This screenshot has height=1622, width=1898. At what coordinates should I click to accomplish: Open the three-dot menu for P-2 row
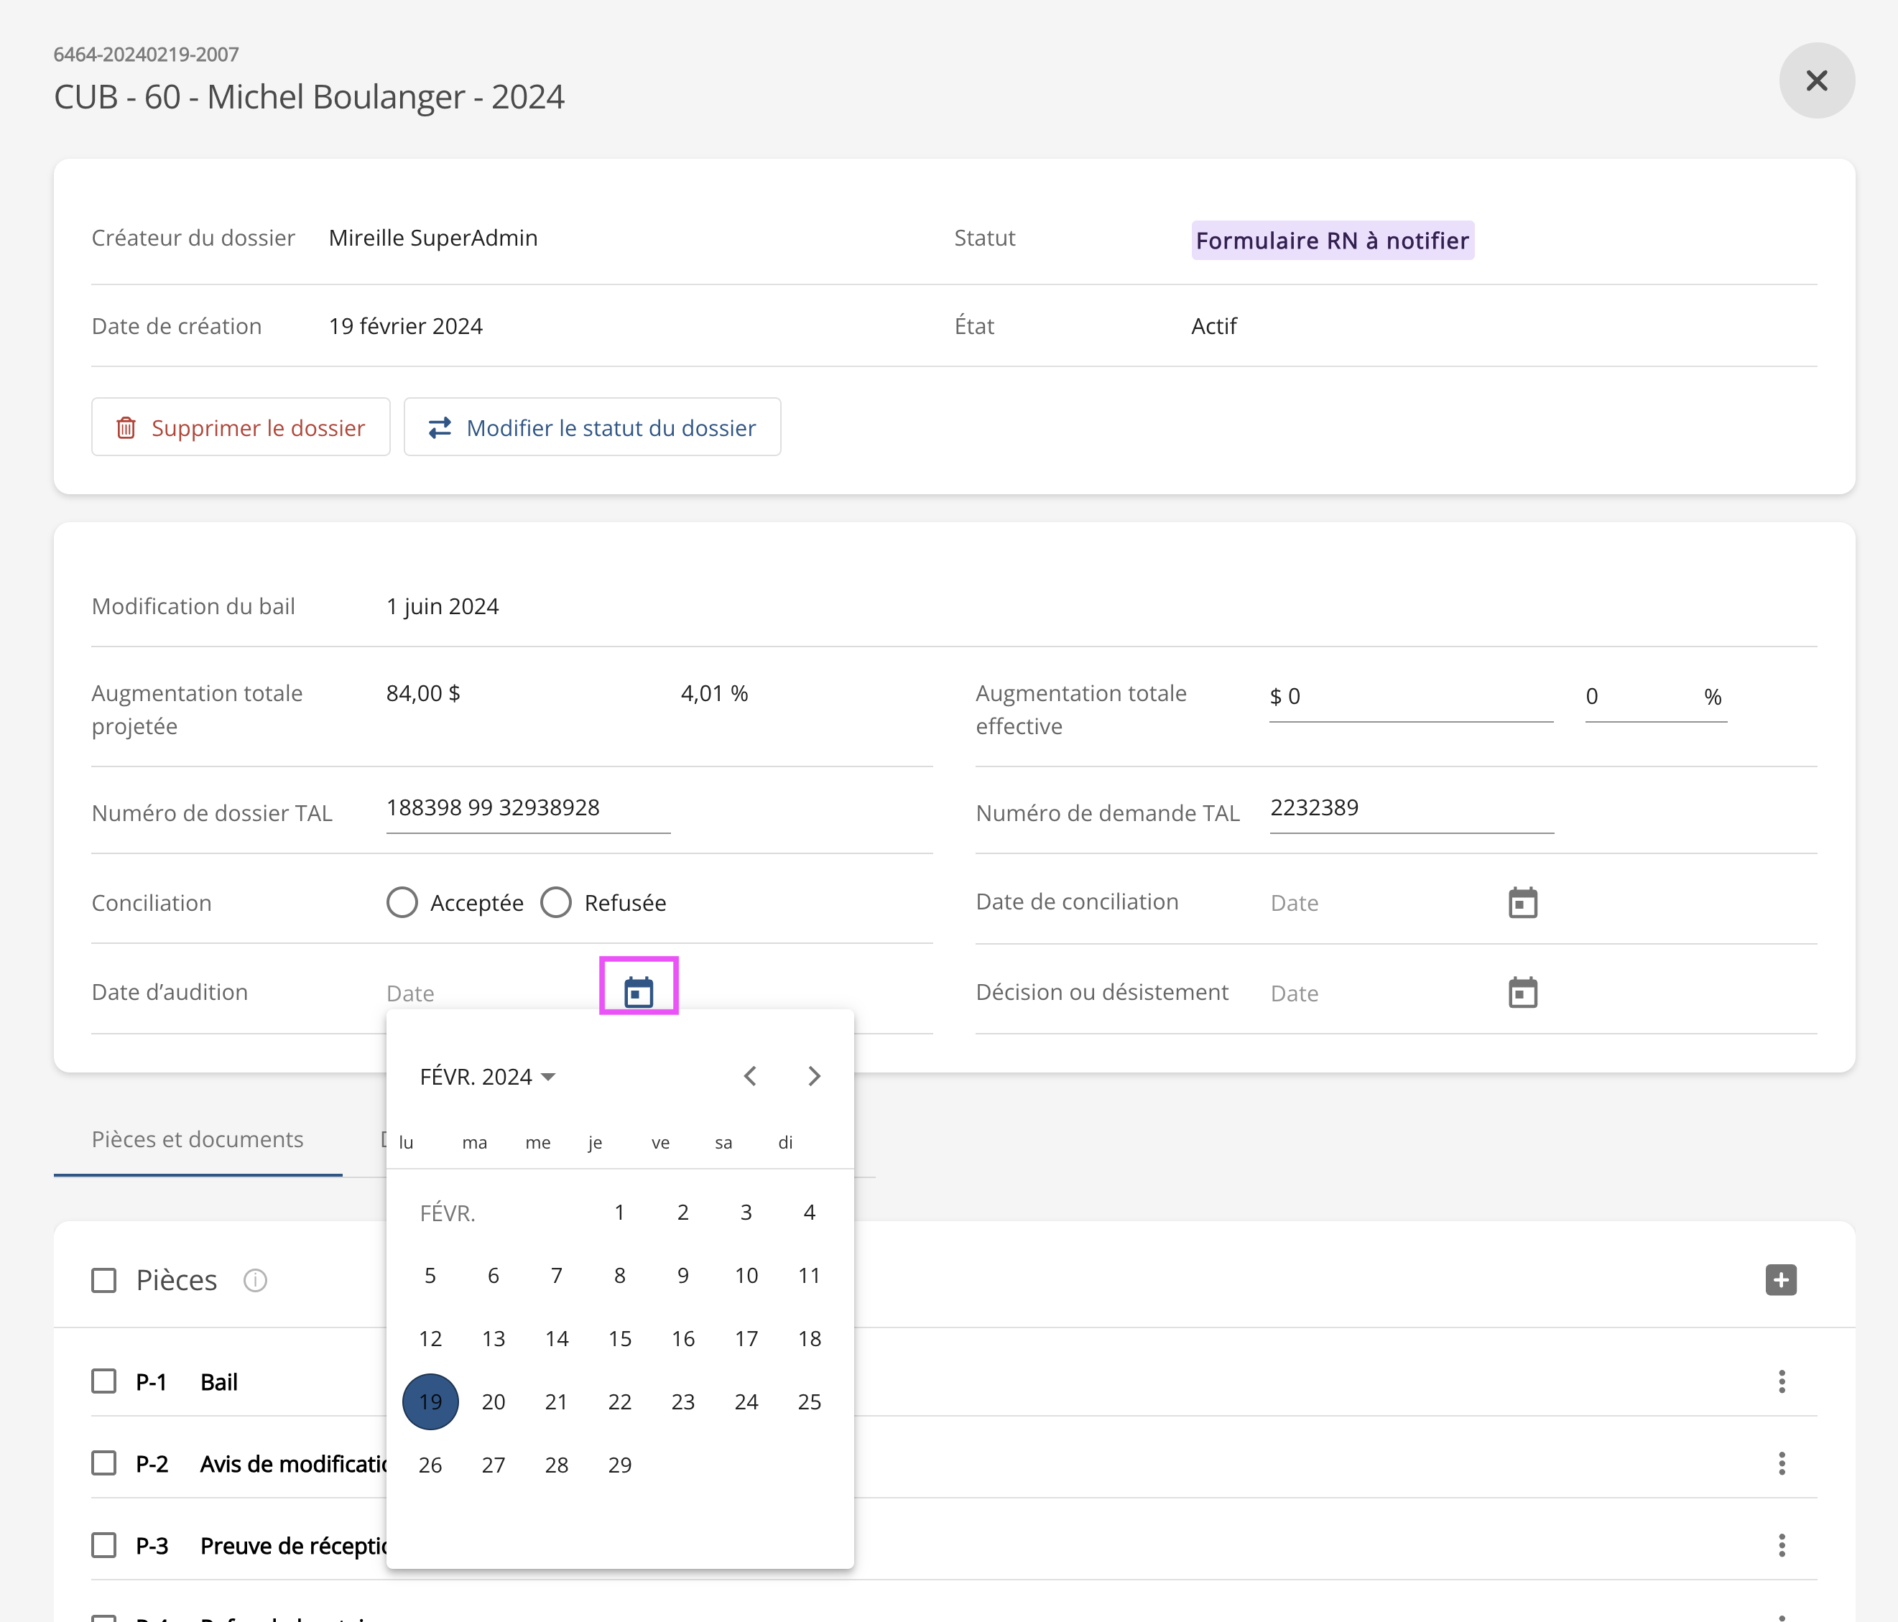[x=1781, y=1463]
